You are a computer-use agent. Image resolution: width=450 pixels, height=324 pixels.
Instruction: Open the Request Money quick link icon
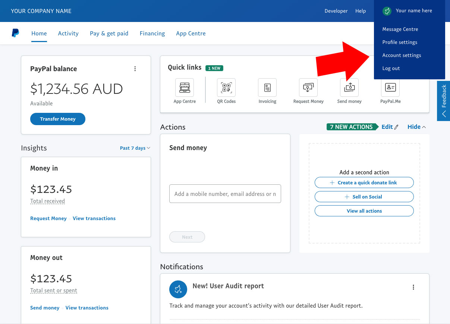click(x=308, y=88)
